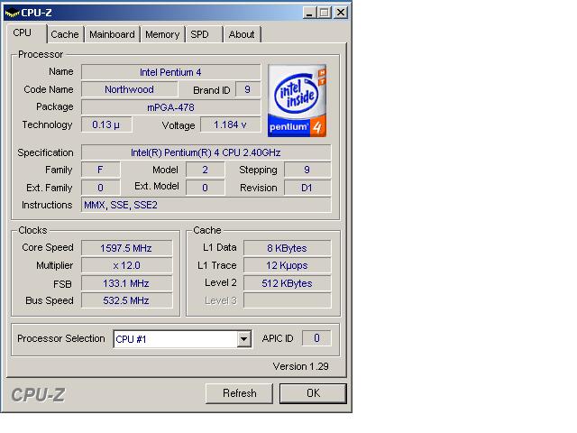The width and height of the screenshot is (577, 433).
Task: Minimize the CPU-Z window
Action: (x=309, y=13)
